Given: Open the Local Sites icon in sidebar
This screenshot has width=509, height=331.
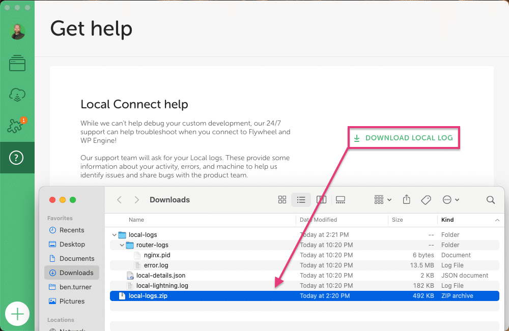Looking at the screenshot, I should coord(17,63).
